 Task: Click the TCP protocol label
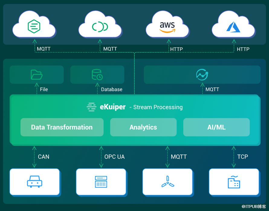pyautogui.click(x=243, y=157)
